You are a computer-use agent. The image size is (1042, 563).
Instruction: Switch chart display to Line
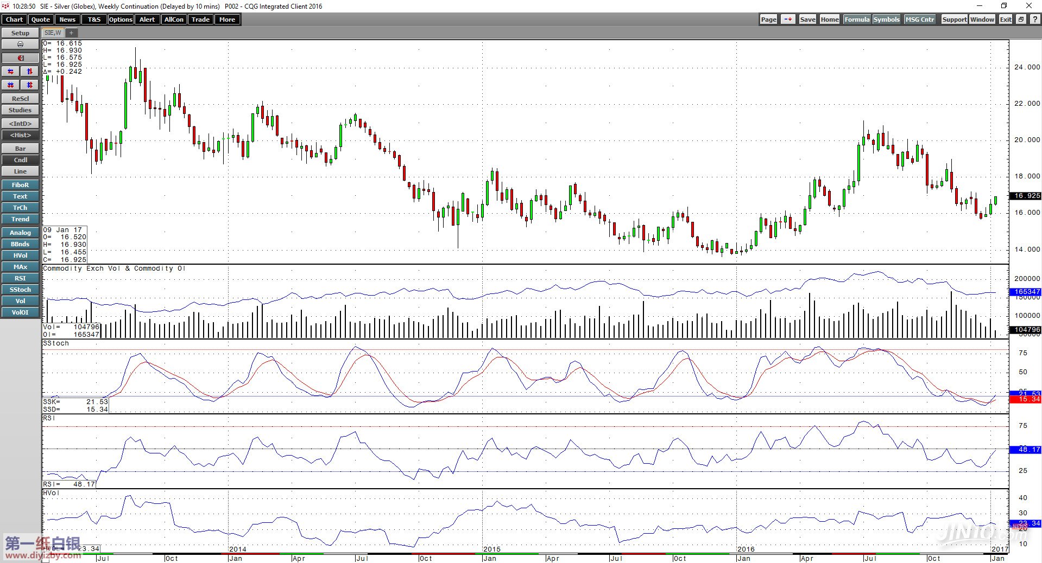pyautogui.click(x=20, y=171)
